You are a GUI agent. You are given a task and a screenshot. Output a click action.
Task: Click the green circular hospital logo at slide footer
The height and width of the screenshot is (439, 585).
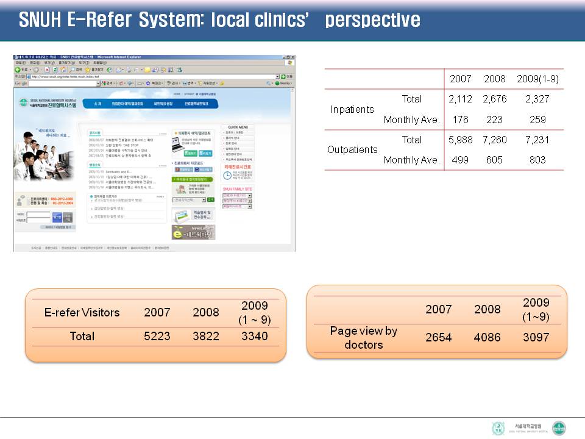tap(559, 428)
